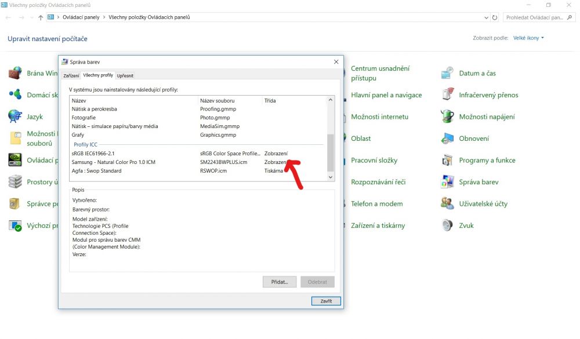The height and width of the screenshot is (339, 580).
Task: Select Samsung Natural Color Pro profile
Action: (x=113, y=162)
